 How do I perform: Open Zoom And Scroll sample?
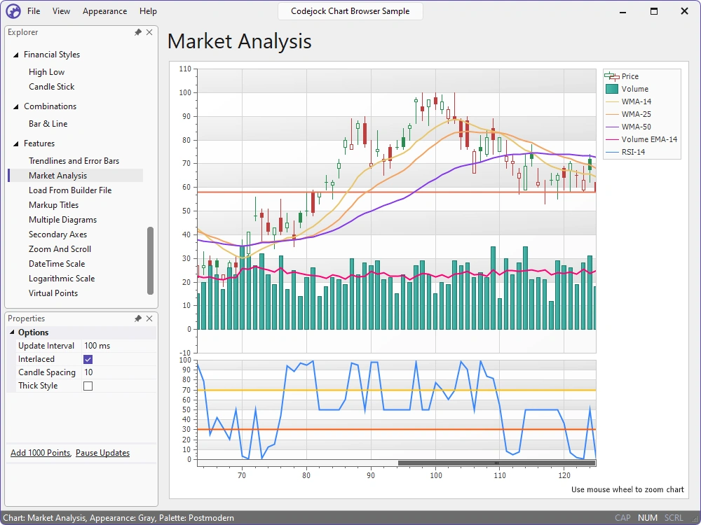pos(60,249)
